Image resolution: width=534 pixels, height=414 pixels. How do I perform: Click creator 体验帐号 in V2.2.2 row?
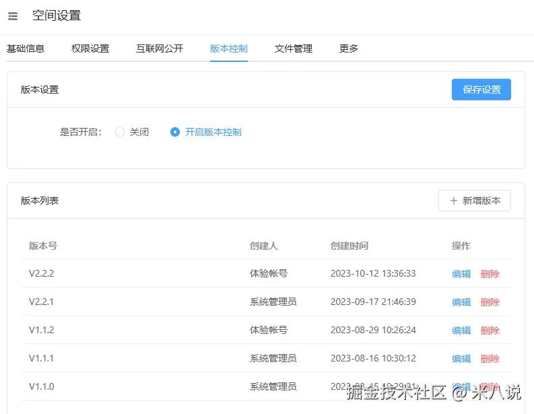[269, 273]
